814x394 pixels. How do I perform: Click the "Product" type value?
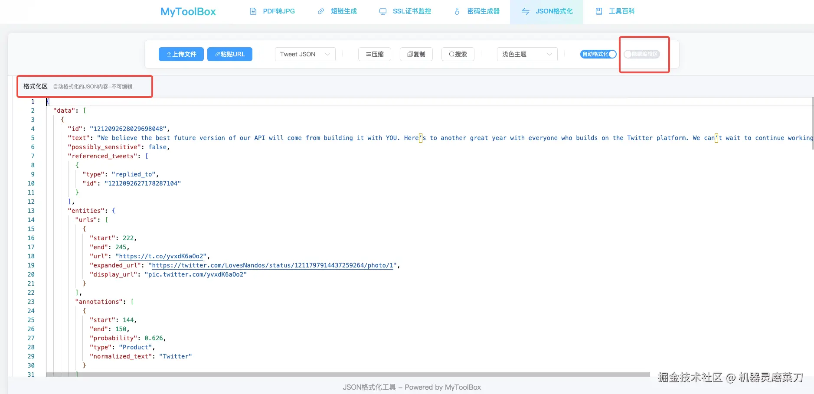(x=135, y=347)
